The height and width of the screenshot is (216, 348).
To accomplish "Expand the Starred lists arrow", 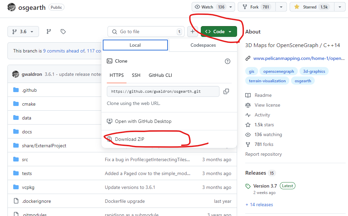I will pyautogui.click(x=340, y=7).
